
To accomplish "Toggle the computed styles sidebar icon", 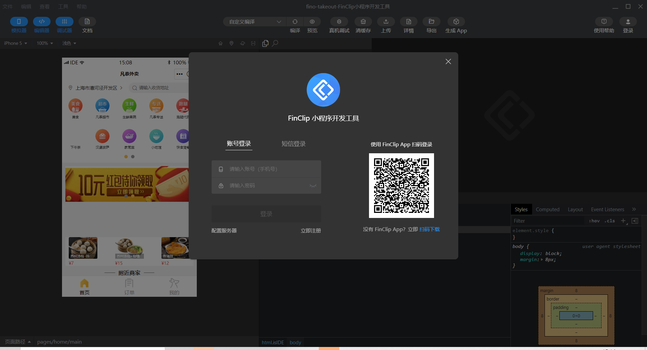I will point(635,221).
